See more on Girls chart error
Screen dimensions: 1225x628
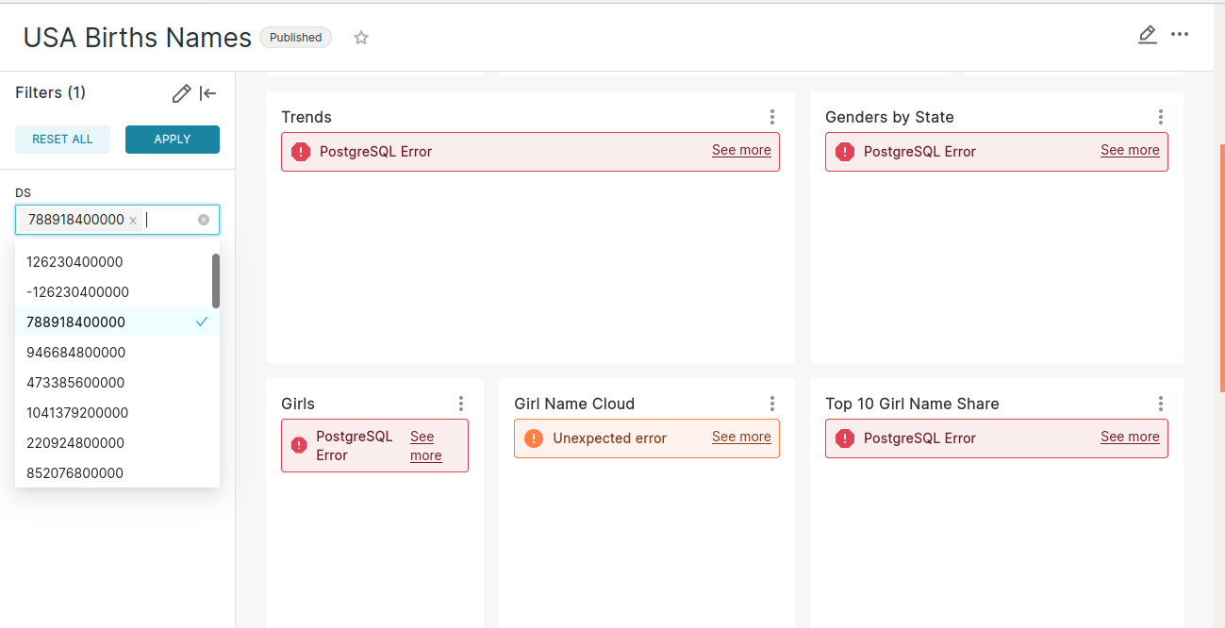coord(425,446)
